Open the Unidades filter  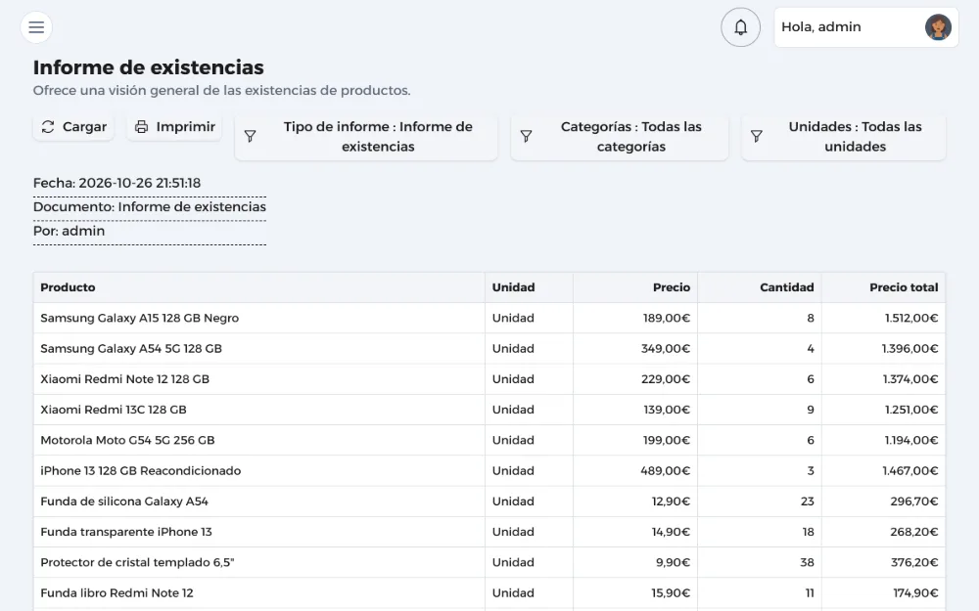844,137
